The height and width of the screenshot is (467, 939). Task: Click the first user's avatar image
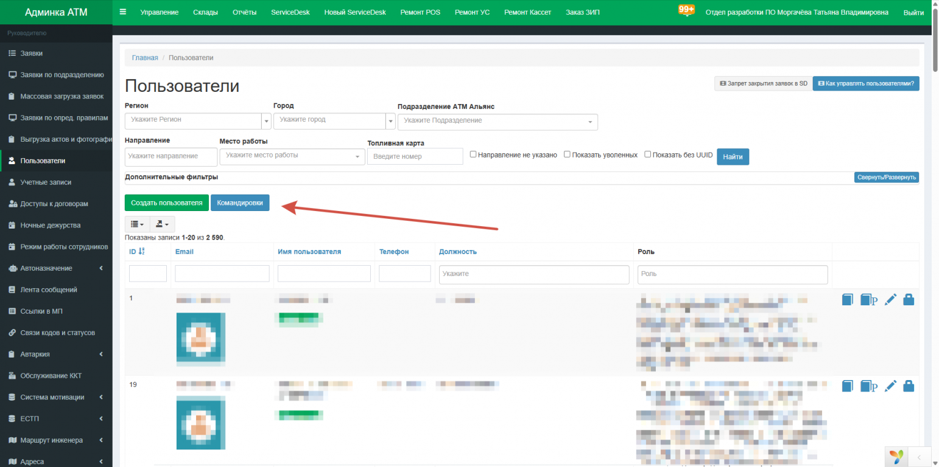[x=201, y=339]
